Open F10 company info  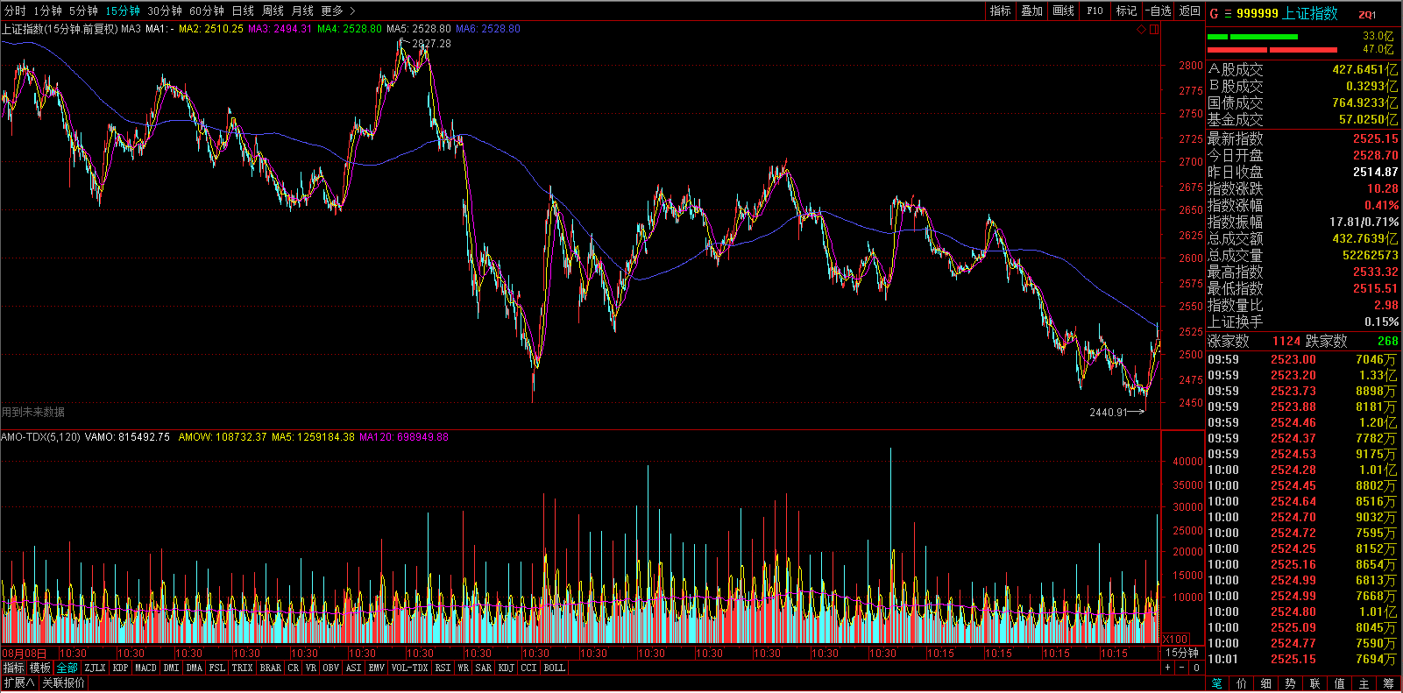pyautogui.click(x=1095, y=11)
